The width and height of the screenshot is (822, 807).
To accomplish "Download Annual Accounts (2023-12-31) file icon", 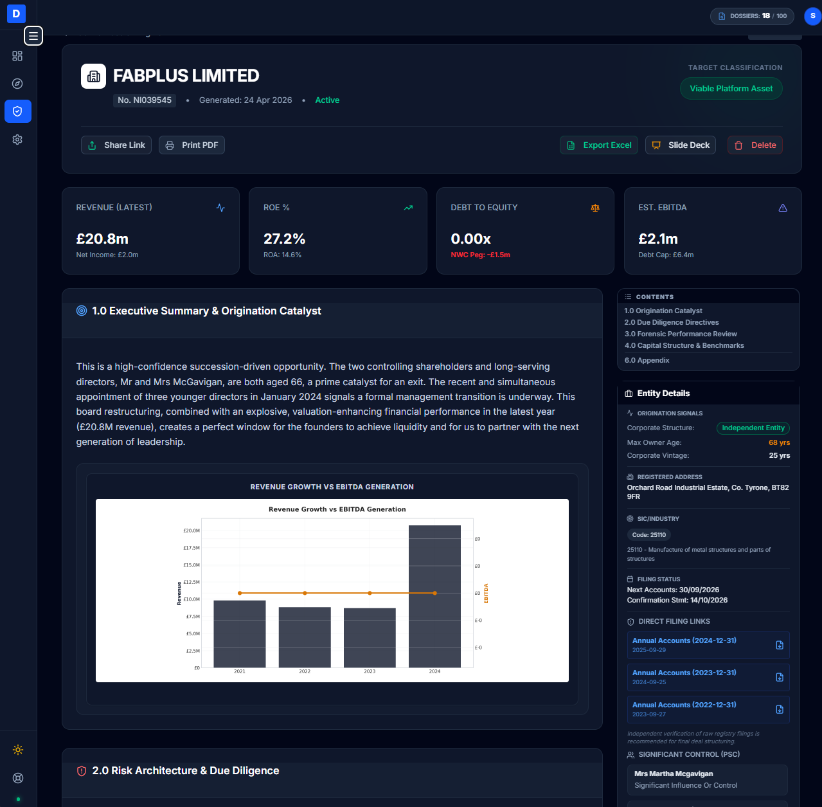I will point(780,677).
